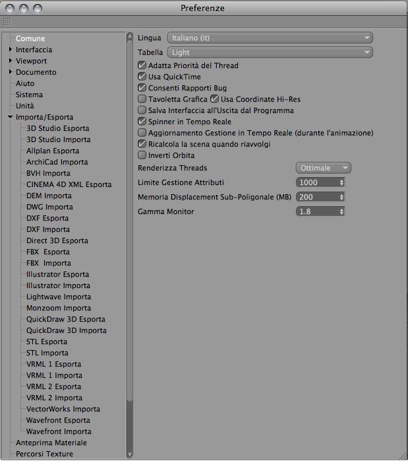Uncheck Spinner in Tempo Reale
The image size is (408, 461).
[142, 122]
